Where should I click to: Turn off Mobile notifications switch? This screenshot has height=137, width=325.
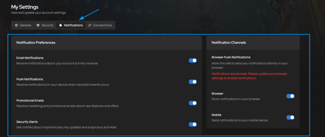[290, 117]
